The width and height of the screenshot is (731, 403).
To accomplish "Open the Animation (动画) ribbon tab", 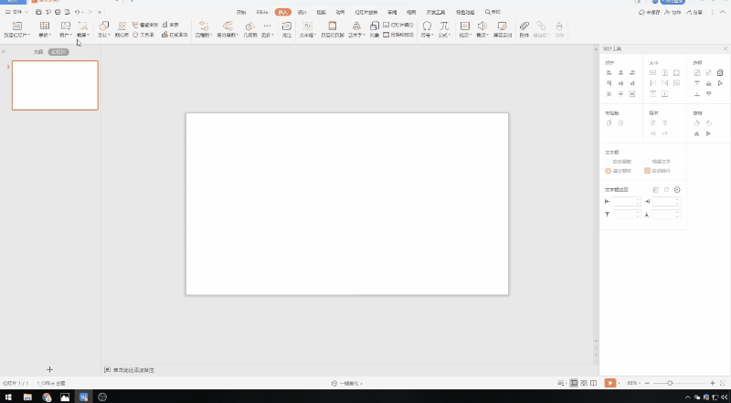I will point(340,12).
